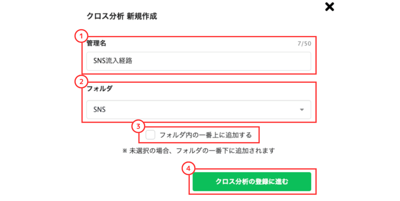Click the red circled number 3 marker

[x=137, y=126]
